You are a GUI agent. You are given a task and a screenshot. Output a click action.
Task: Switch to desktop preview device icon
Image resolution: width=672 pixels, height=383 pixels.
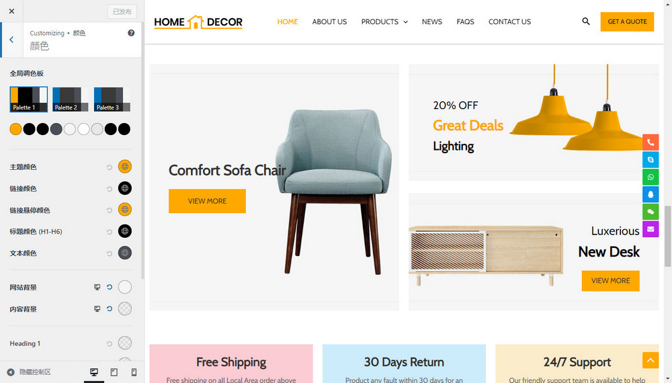[x=94, y=372]
